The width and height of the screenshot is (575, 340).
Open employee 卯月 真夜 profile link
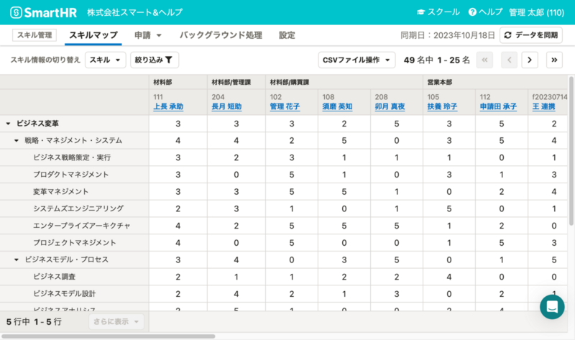click(390, 106)
